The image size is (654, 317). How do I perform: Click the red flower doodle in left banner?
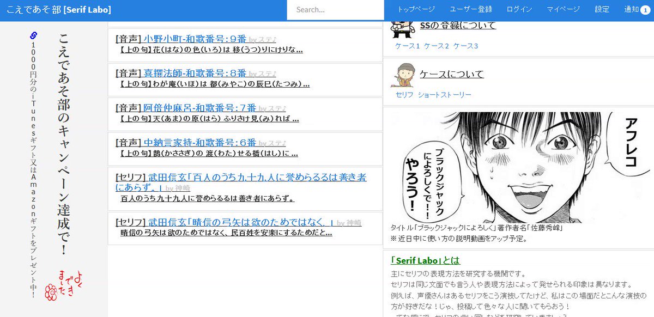point(51,292)
